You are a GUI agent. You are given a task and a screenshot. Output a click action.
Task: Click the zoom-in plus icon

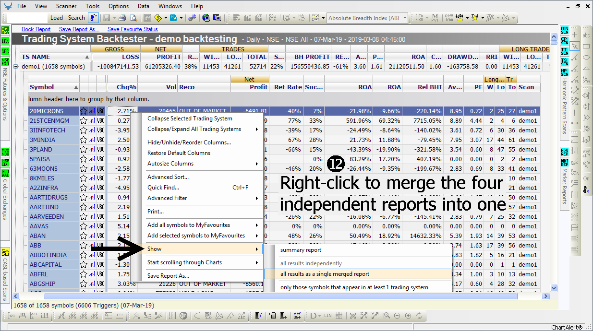[x=408, y=316]
